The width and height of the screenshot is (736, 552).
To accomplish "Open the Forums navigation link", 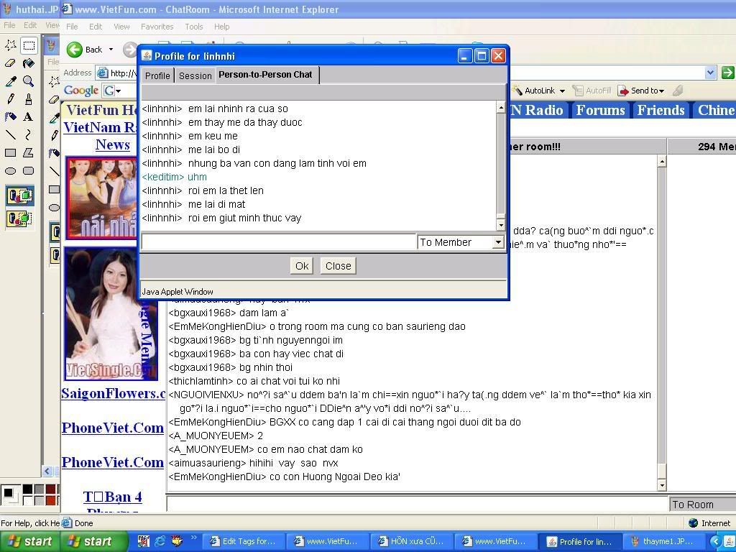I will coord(600,110).
